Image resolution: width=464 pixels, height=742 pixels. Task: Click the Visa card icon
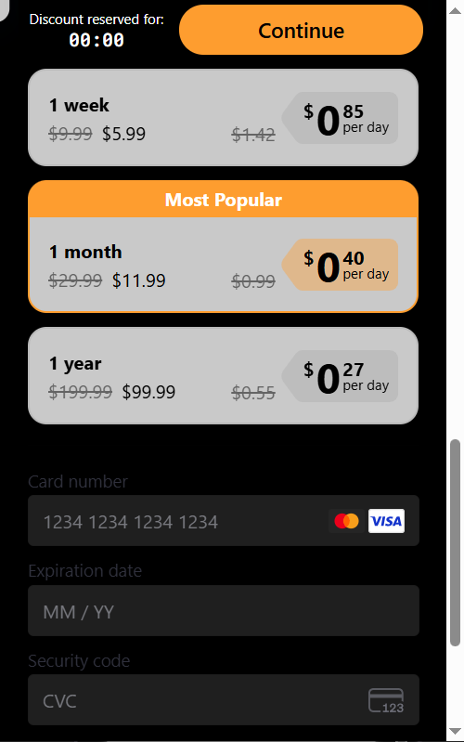386,521
